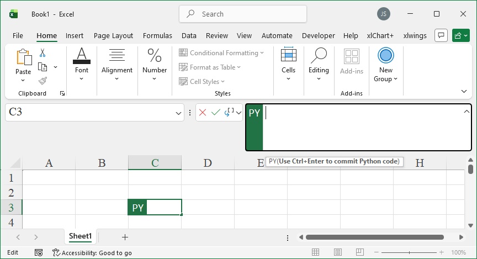Add a new sheet with plus

pos(125,237)
